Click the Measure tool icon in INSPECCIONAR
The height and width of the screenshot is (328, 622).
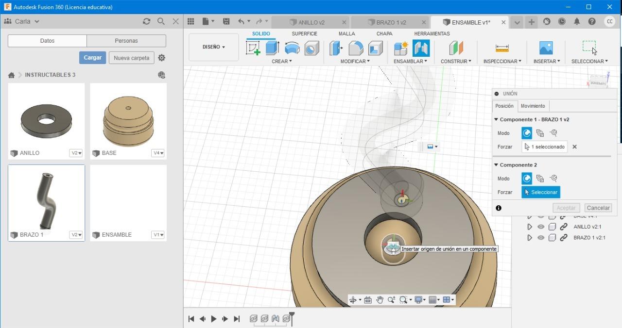(502, 48)
